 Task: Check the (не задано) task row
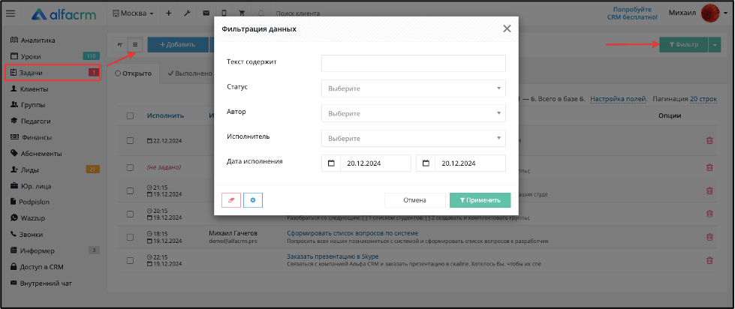click(x=131, y=167)
